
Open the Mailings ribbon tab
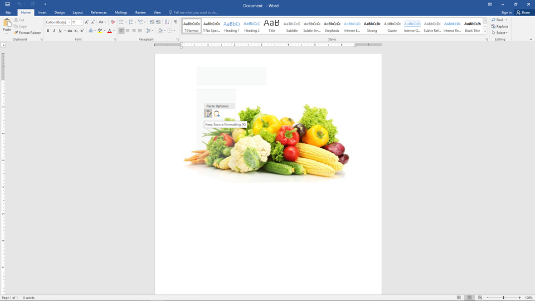click(x=121, y=12)
